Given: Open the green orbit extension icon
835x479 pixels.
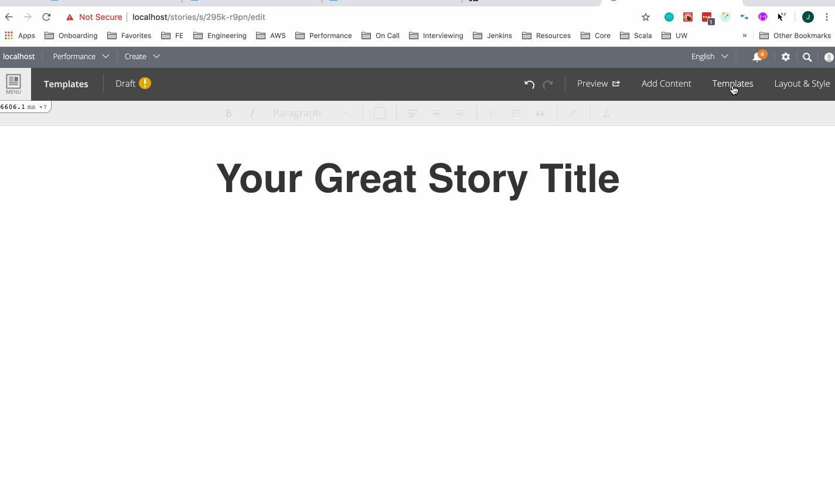Looking at the screenshot, I should [x=725, y=17].
